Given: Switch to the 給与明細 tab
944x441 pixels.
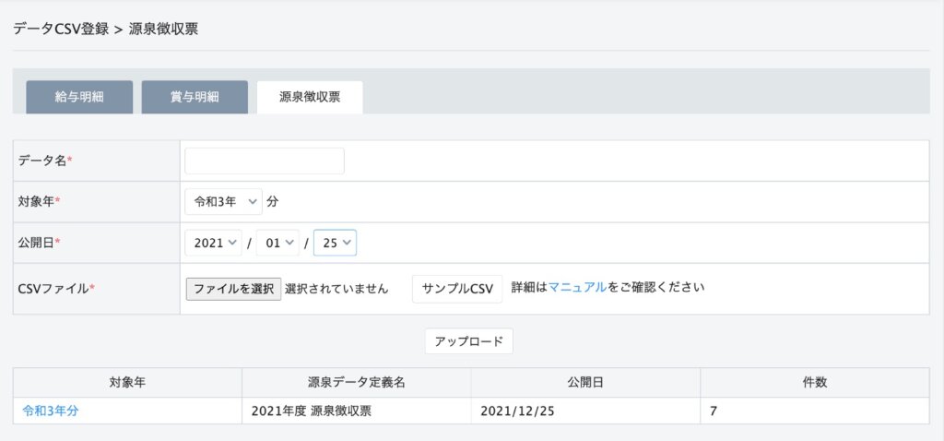Looking at the screenshot, I should pos(79,97).
